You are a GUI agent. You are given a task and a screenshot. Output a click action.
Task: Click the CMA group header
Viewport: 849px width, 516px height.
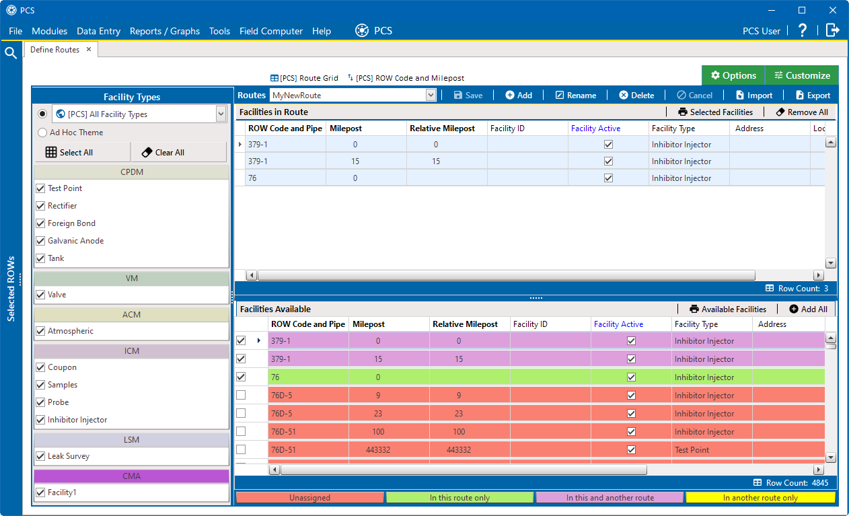pos(131,476)
